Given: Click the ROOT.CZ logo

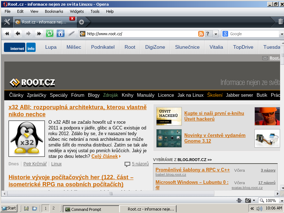Looking at the screenshot, I should pyautogui.click(x=32, y=83).
